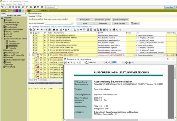
Task: Select the orange color swatch in the ABK bar
Action: tap(26, 11)
